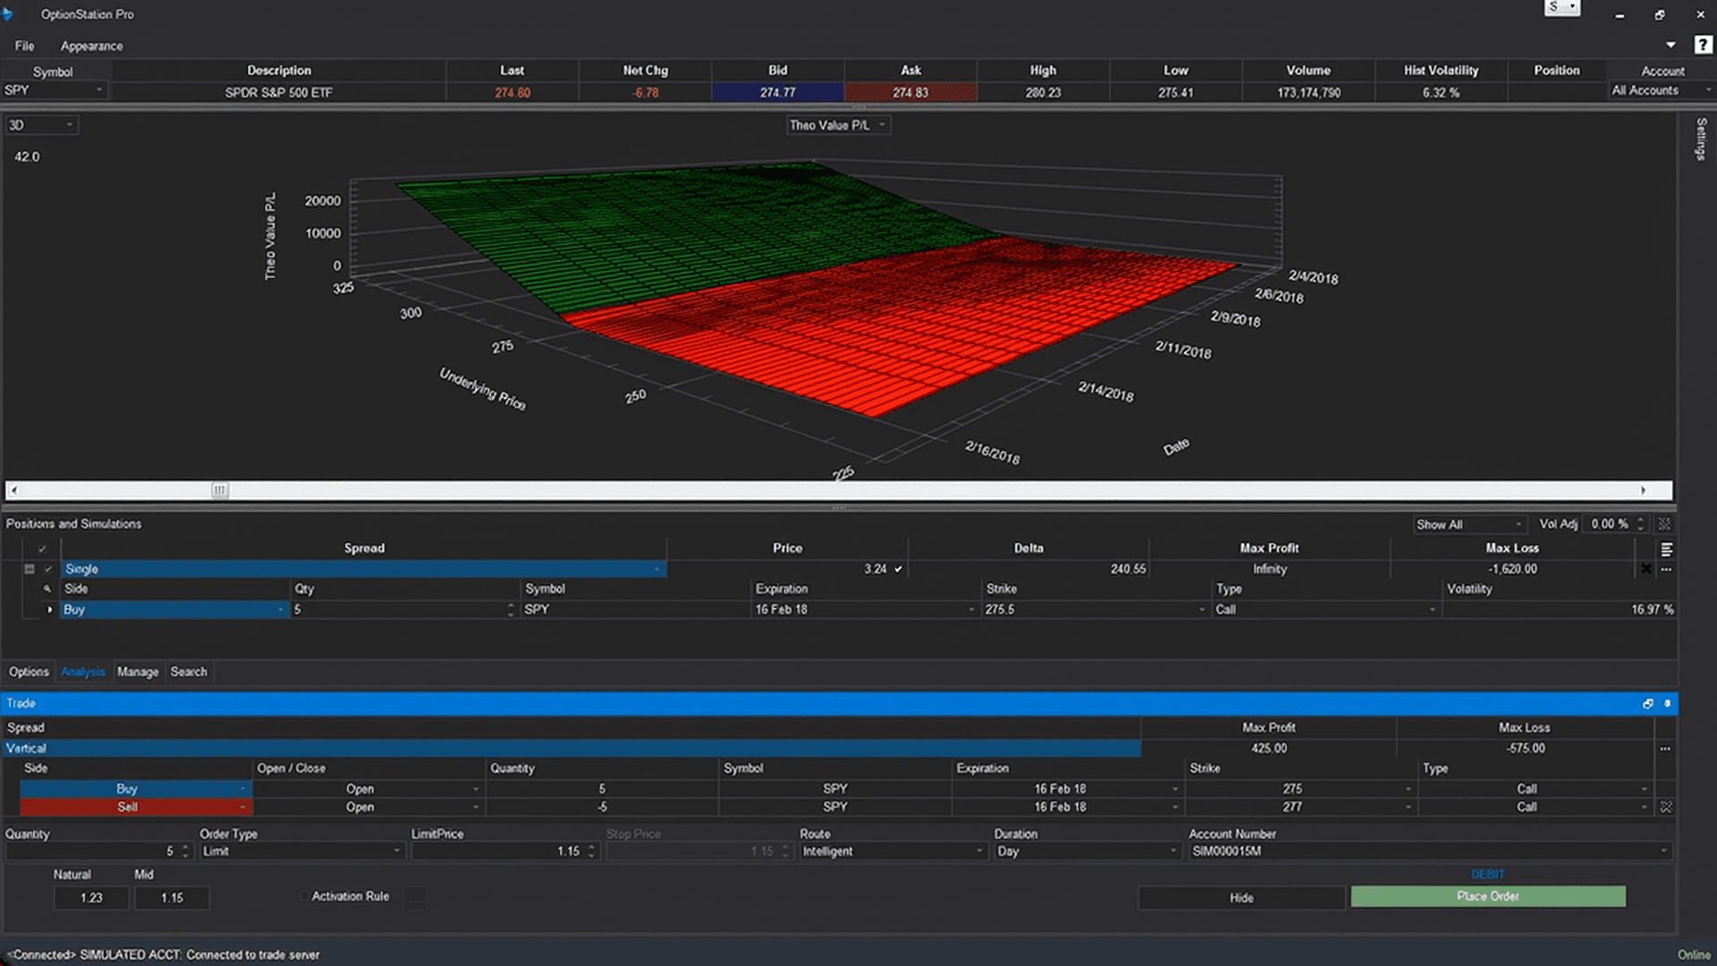The width and height of the screenshot is (1717, 966).
Task: Click the column layout icon beside Max Loss
Action: tap(1666, 548)
